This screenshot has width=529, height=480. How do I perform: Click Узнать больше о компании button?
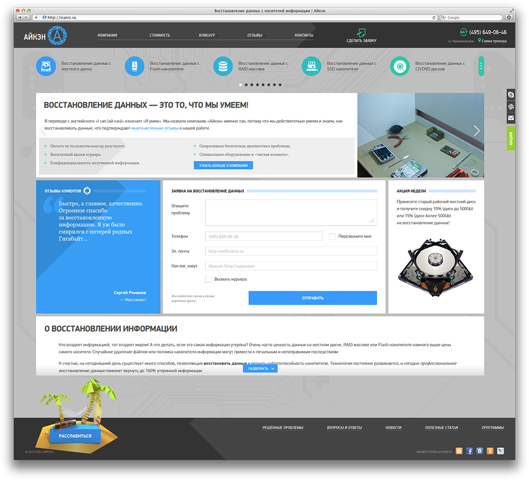tap(223, 165)
